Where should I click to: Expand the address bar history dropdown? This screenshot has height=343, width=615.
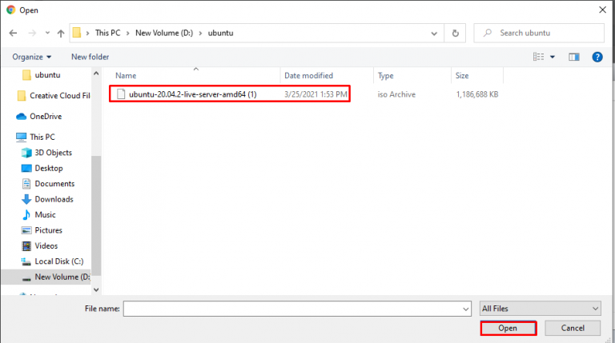pos(435,34)
